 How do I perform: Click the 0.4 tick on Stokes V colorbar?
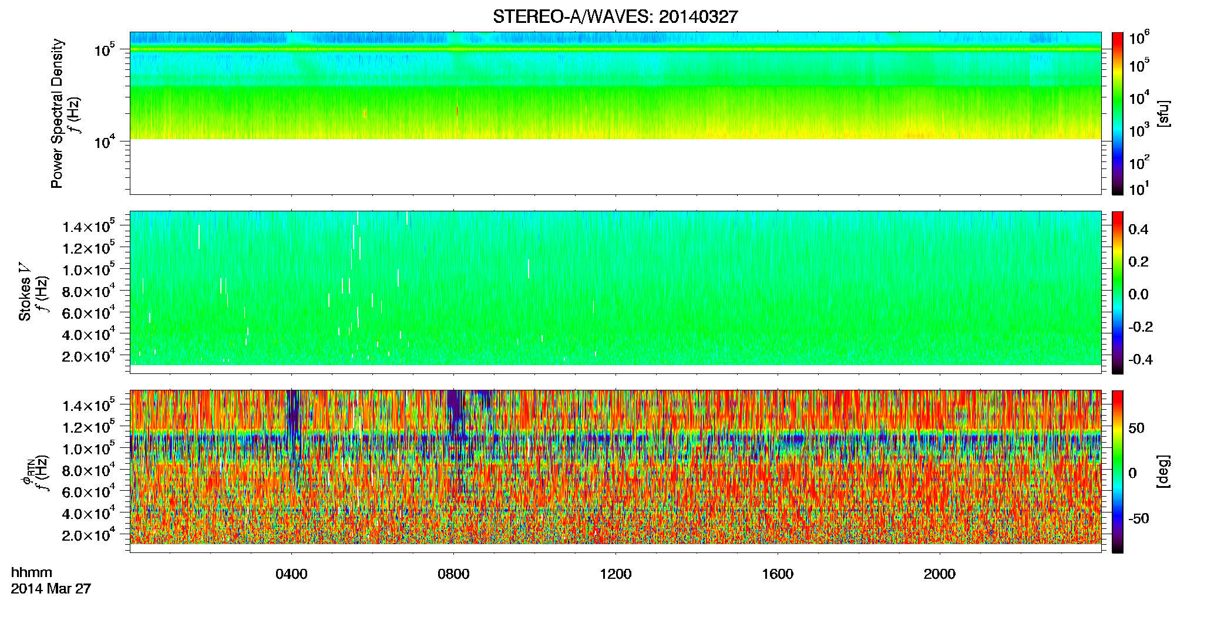pyautogui.click(x=1138, y=230)
